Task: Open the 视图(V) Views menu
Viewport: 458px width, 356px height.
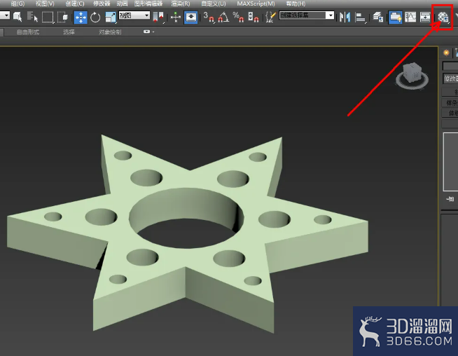Action: 45,4
